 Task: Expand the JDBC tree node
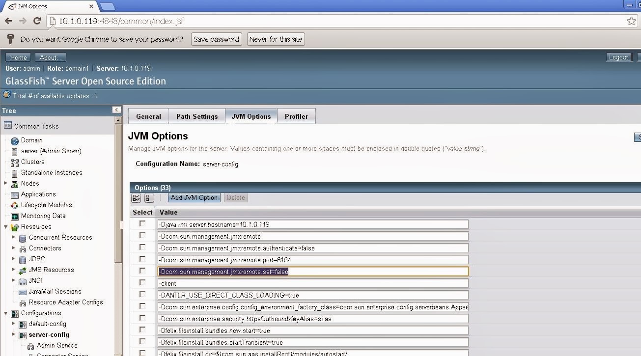[x=14, y=259]
